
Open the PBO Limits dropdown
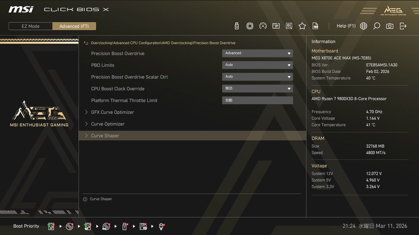point(257,65)
